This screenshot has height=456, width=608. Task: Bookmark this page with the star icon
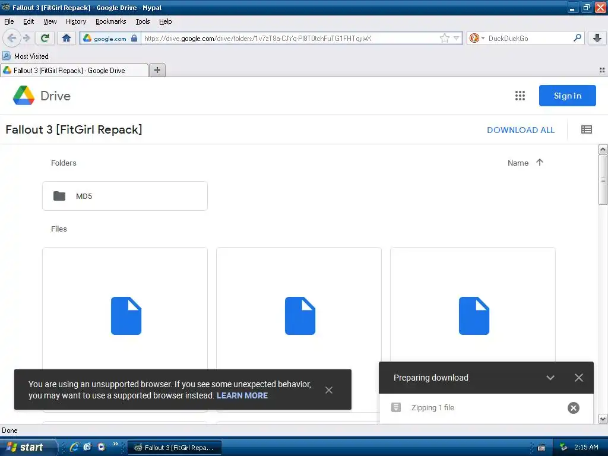click(x=444, y=38)
